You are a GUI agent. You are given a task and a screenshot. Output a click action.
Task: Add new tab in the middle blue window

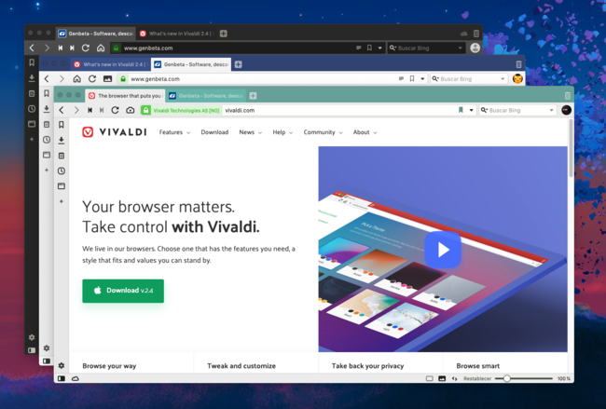tap(238, 64)
